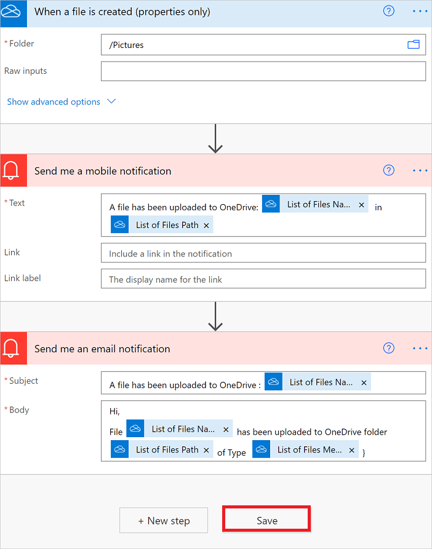Open help for Send me a mobile notification
Viewport: 432px width, 549px height.
(x=388, y=170)
